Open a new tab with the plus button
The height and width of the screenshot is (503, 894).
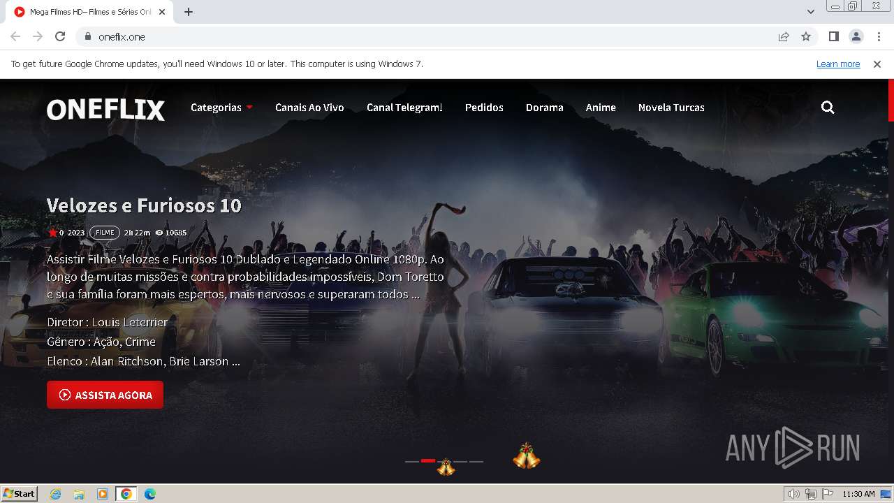click(x=189, y=12)
